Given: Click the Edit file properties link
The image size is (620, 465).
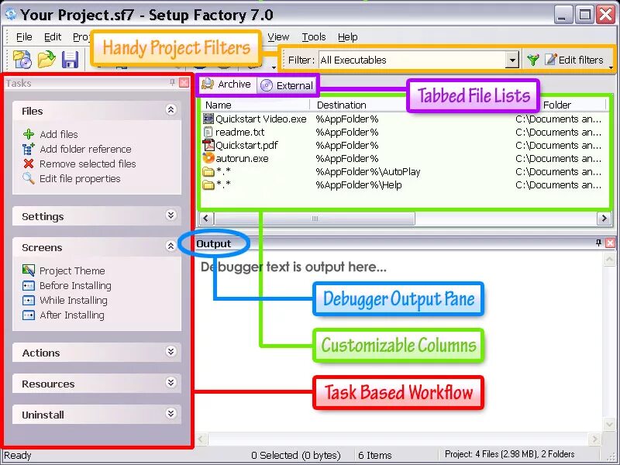Looking at the screenshot, I should click(x=80, y=179).
